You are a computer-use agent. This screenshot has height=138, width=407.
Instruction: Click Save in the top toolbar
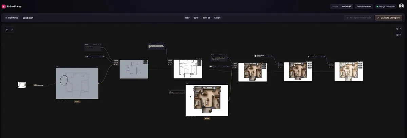coord(196,18)
